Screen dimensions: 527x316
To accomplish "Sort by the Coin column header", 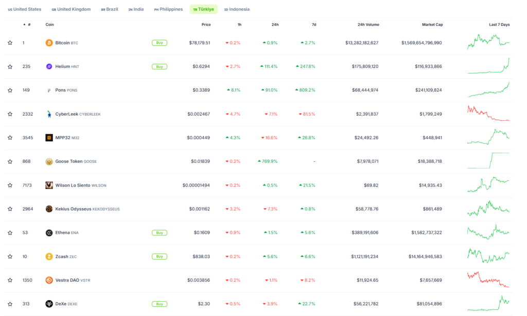I will coord(50,25).
